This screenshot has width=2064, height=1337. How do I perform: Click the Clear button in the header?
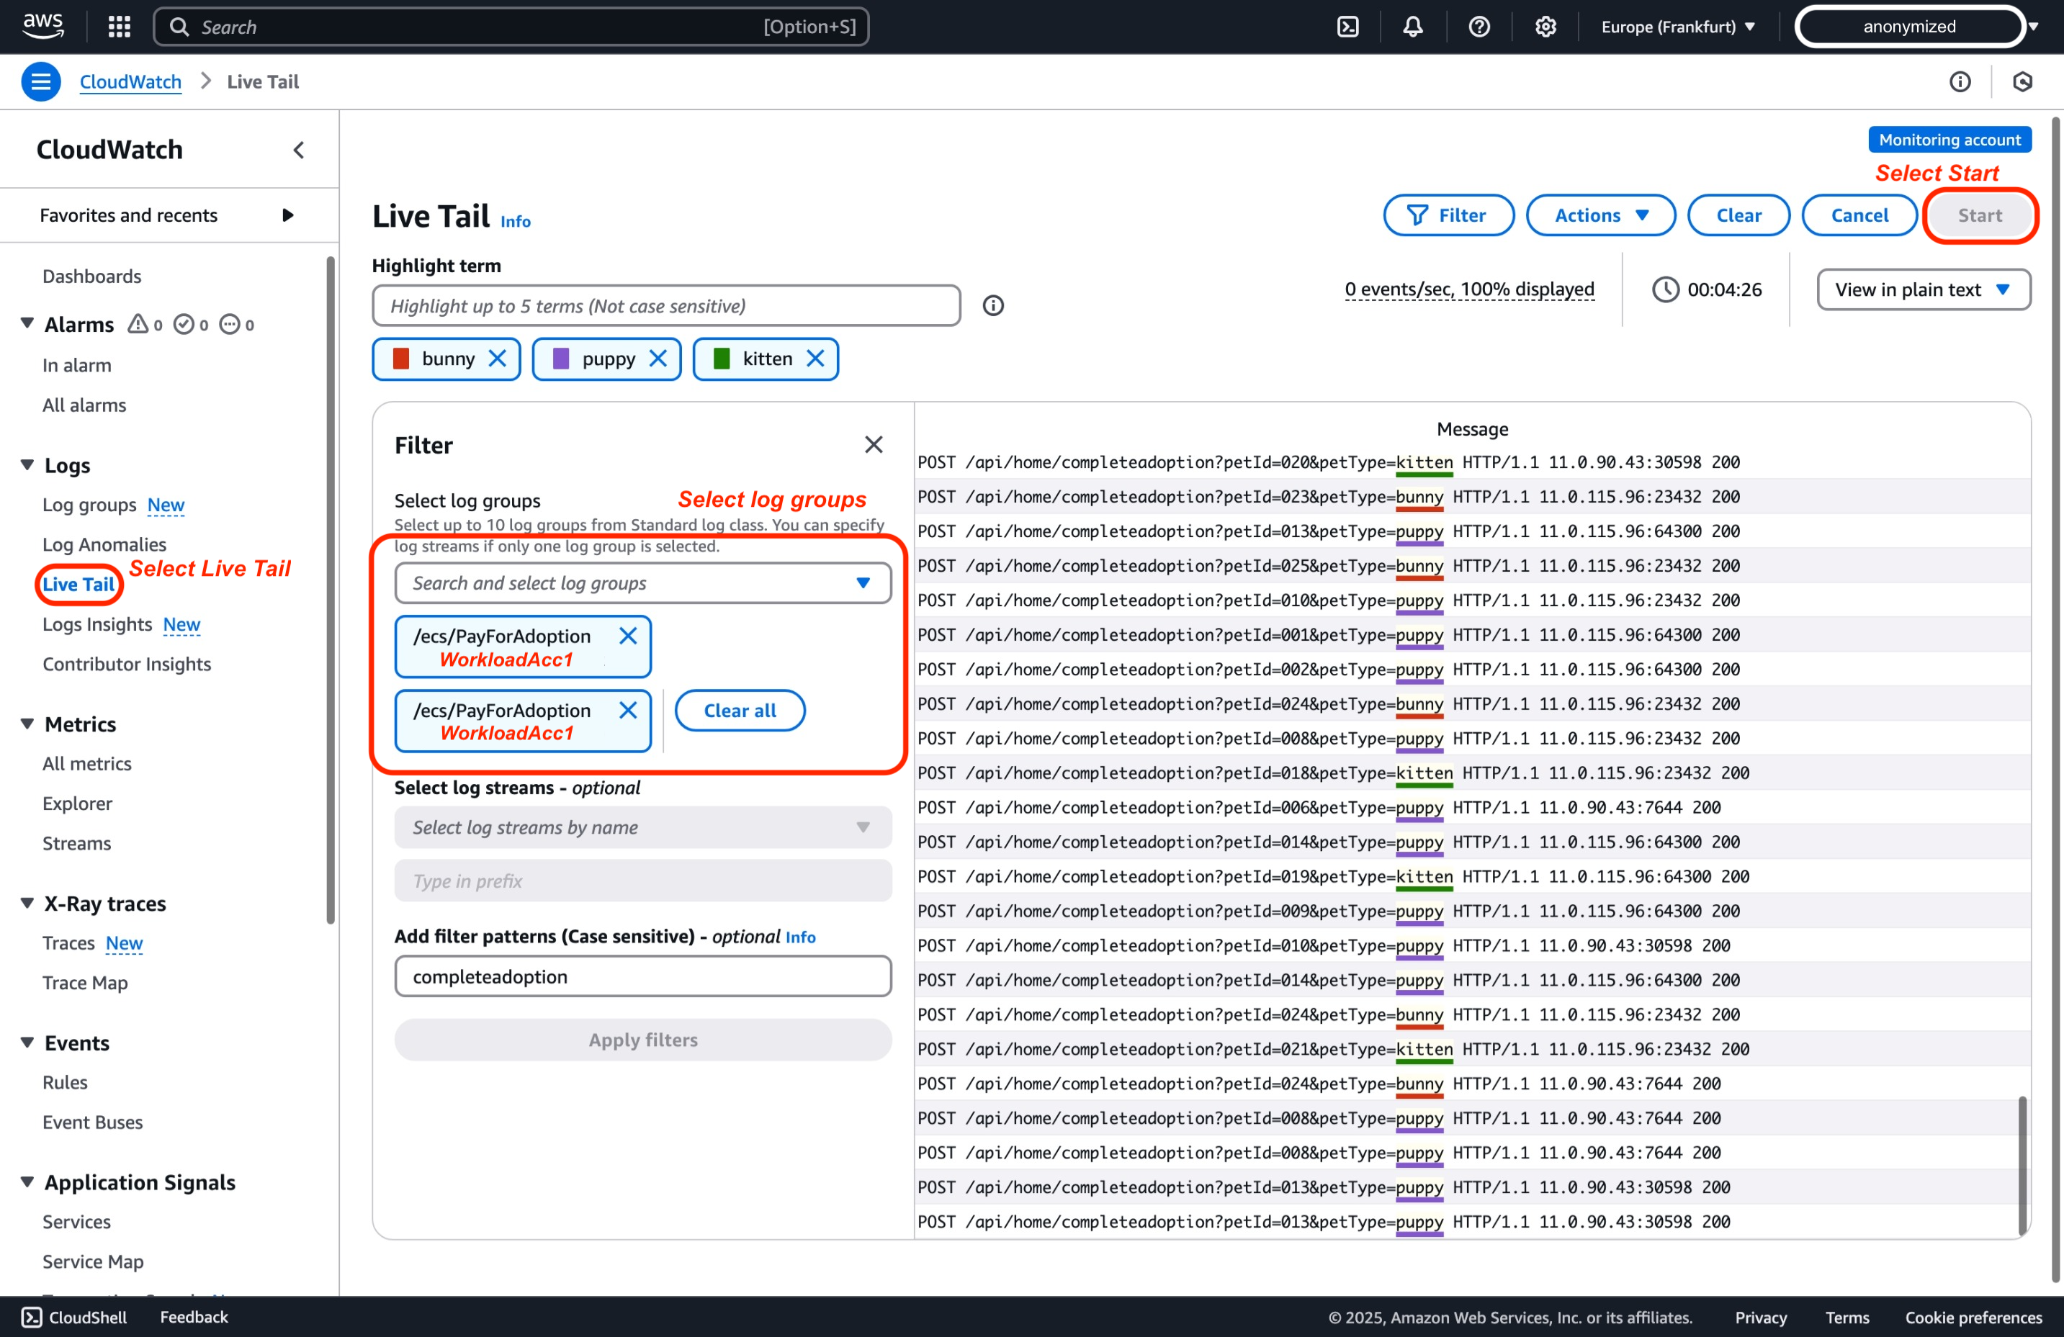click(1738, 215)
